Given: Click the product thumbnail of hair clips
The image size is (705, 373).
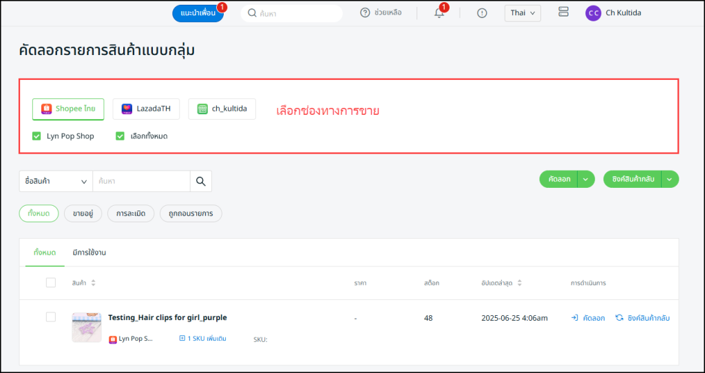Looking at the screenshot, I should click(87, 326).
